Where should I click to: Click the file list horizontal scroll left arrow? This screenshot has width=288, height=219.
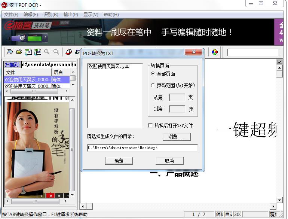pyautogui.click(x=7, y=91)
